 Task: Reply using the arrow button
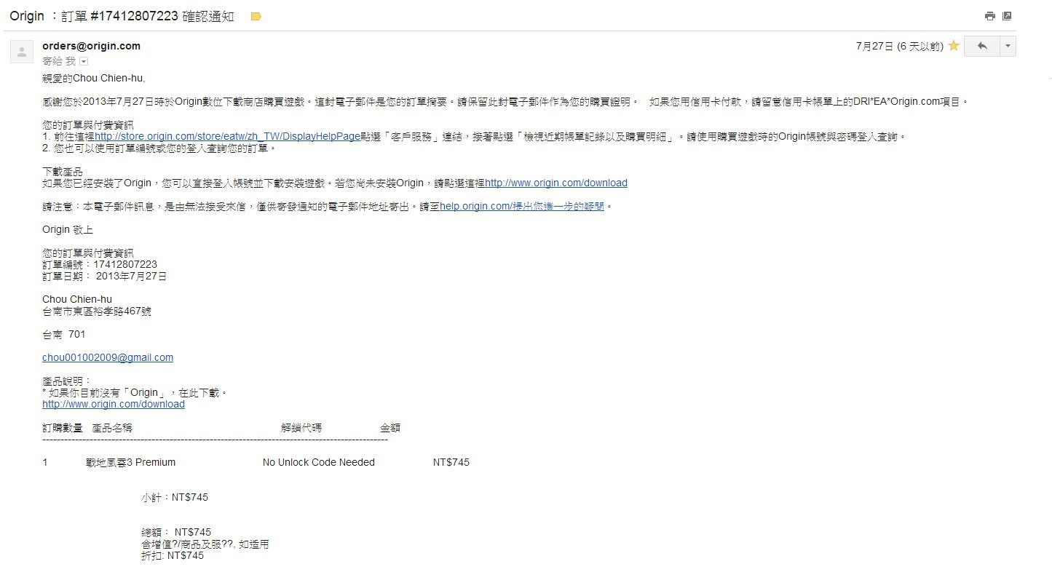pos(982,46)
